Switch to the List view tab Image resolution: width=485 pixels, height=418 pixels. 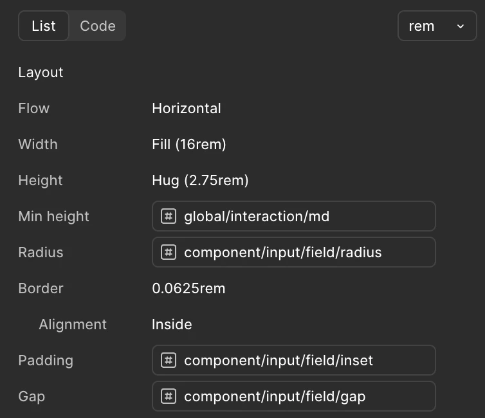[x=44, y=26]
